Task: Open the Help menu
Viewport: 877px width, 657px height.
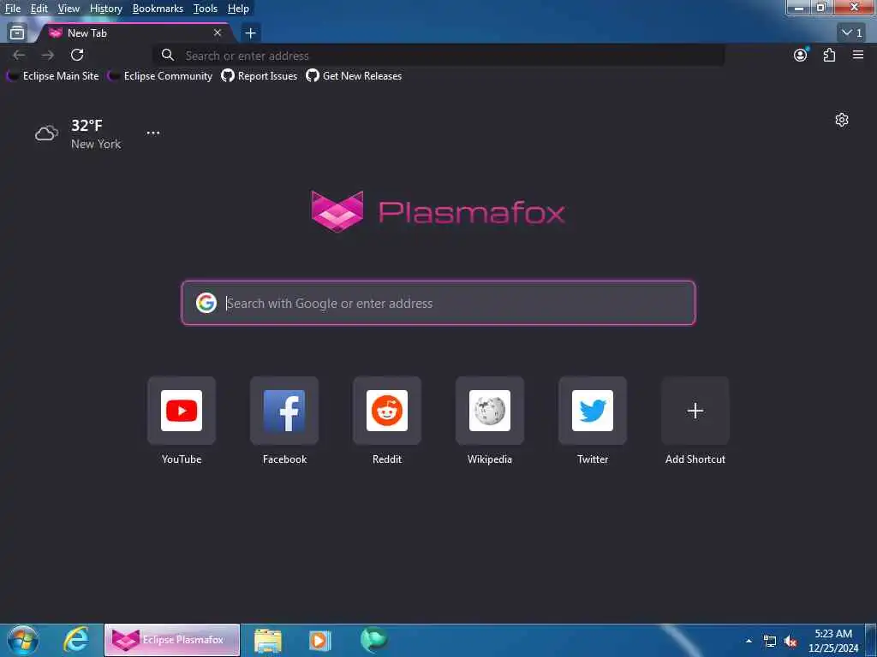Action: [x=238, y=9]
